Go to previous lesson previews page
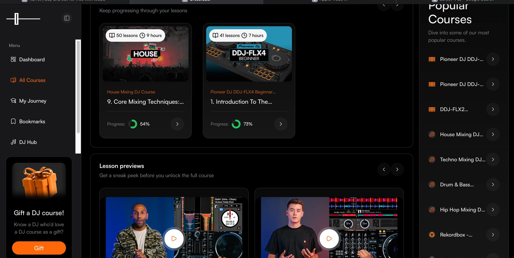This screenshot has width=514, height=258. click(x=384, y=170)
